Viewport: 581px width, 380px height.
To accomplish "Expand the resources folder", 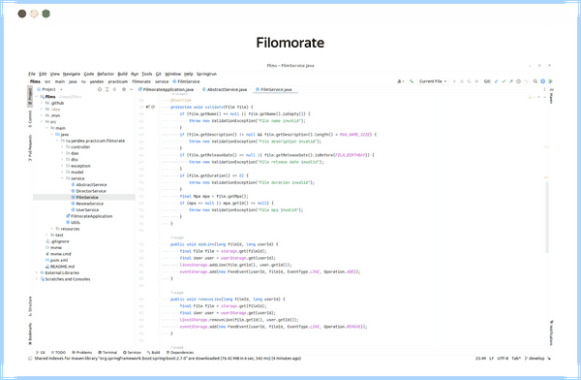I will 52,229.
